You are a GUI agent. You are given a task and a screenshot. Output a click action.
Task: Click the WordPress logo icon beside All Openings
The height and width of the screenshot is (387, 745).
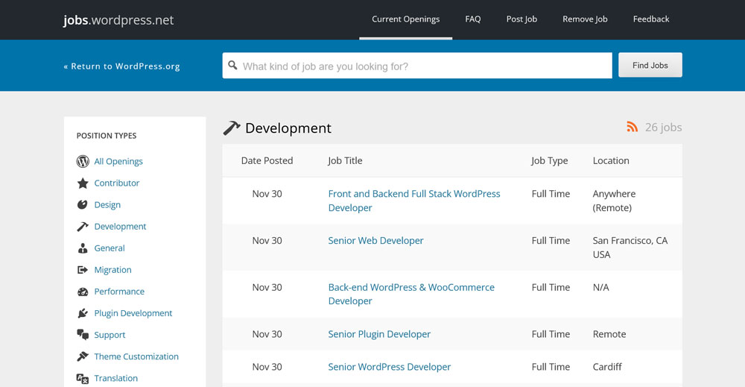click(83, 161)
